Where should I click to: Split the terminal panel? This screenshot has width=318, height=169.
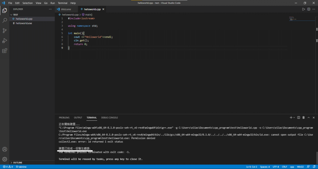click(x=298, y=117)
